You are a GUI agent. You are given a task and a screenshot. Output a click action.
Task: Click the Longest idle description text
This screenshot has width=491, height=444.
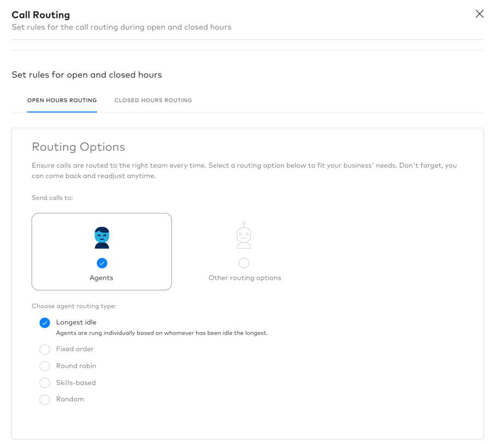pyautogui.click(x=162, y=333)
